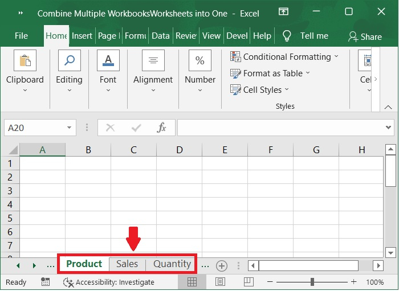
Task: Expand the Editing group chevron
Action: (69, 90)
